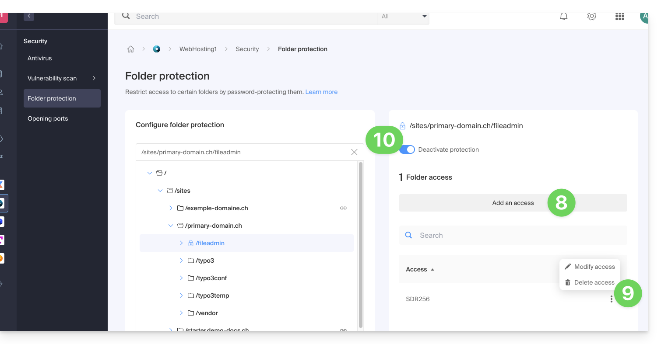Open the apps grid launcher icon

click(619, 17)
